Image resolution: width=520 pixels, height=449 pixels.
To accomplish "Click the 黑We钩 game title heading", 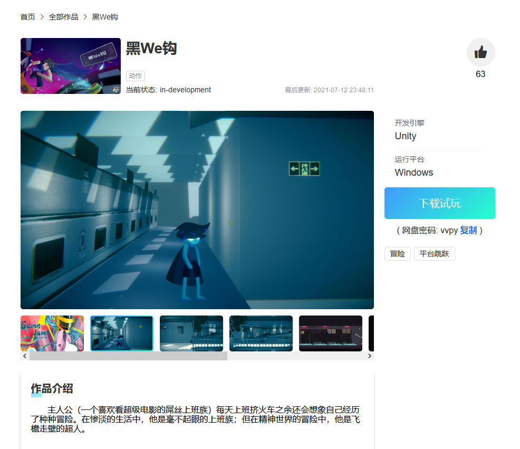I will [151, 49].
